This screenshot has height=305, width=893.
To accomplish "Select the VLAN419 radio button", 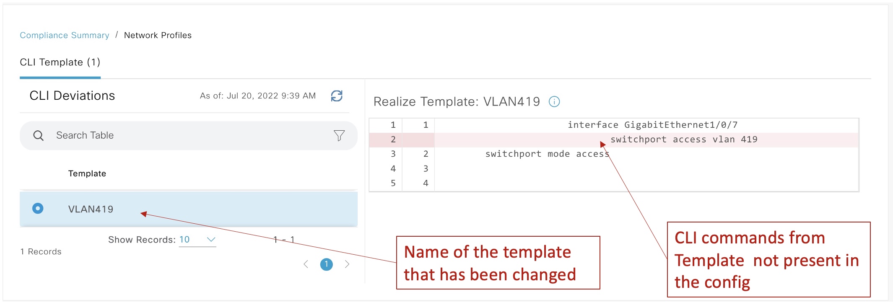I will pos(38,208).
